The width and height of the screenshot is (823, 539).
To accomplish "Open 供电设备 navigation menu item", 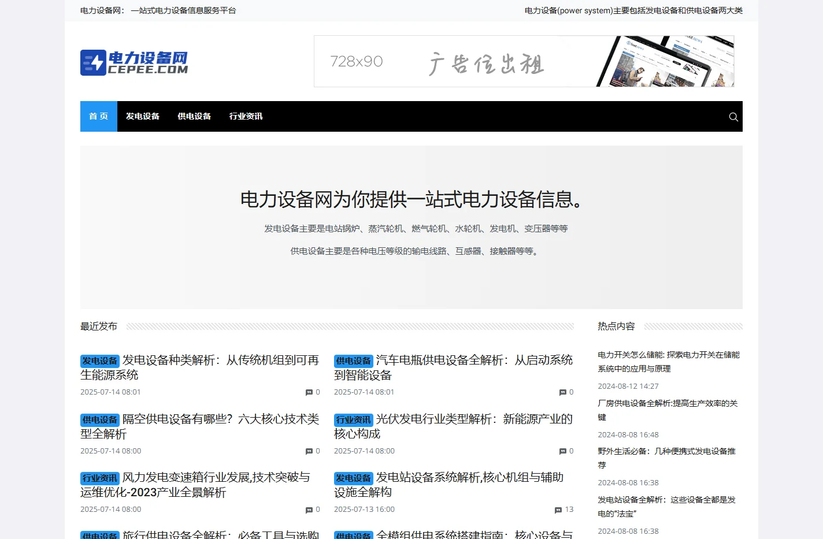I will [x=194, y=116].
